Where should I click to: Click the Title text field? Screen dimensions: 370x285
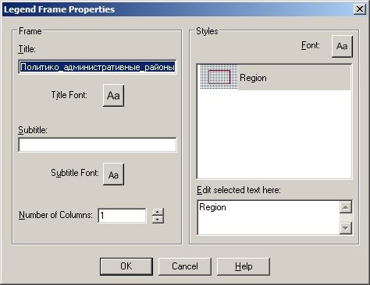98,67
